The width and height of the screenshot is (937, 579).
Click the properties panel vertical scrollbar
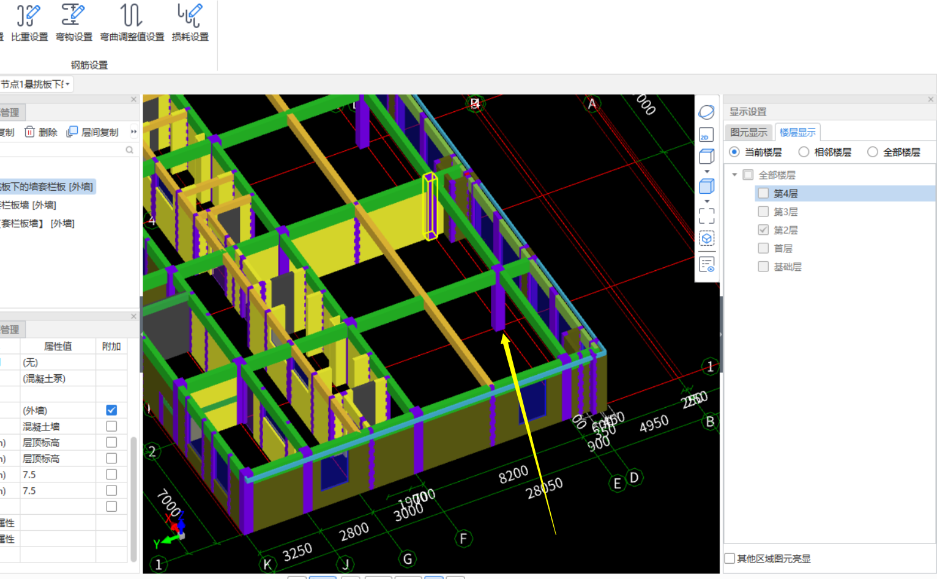134,498
